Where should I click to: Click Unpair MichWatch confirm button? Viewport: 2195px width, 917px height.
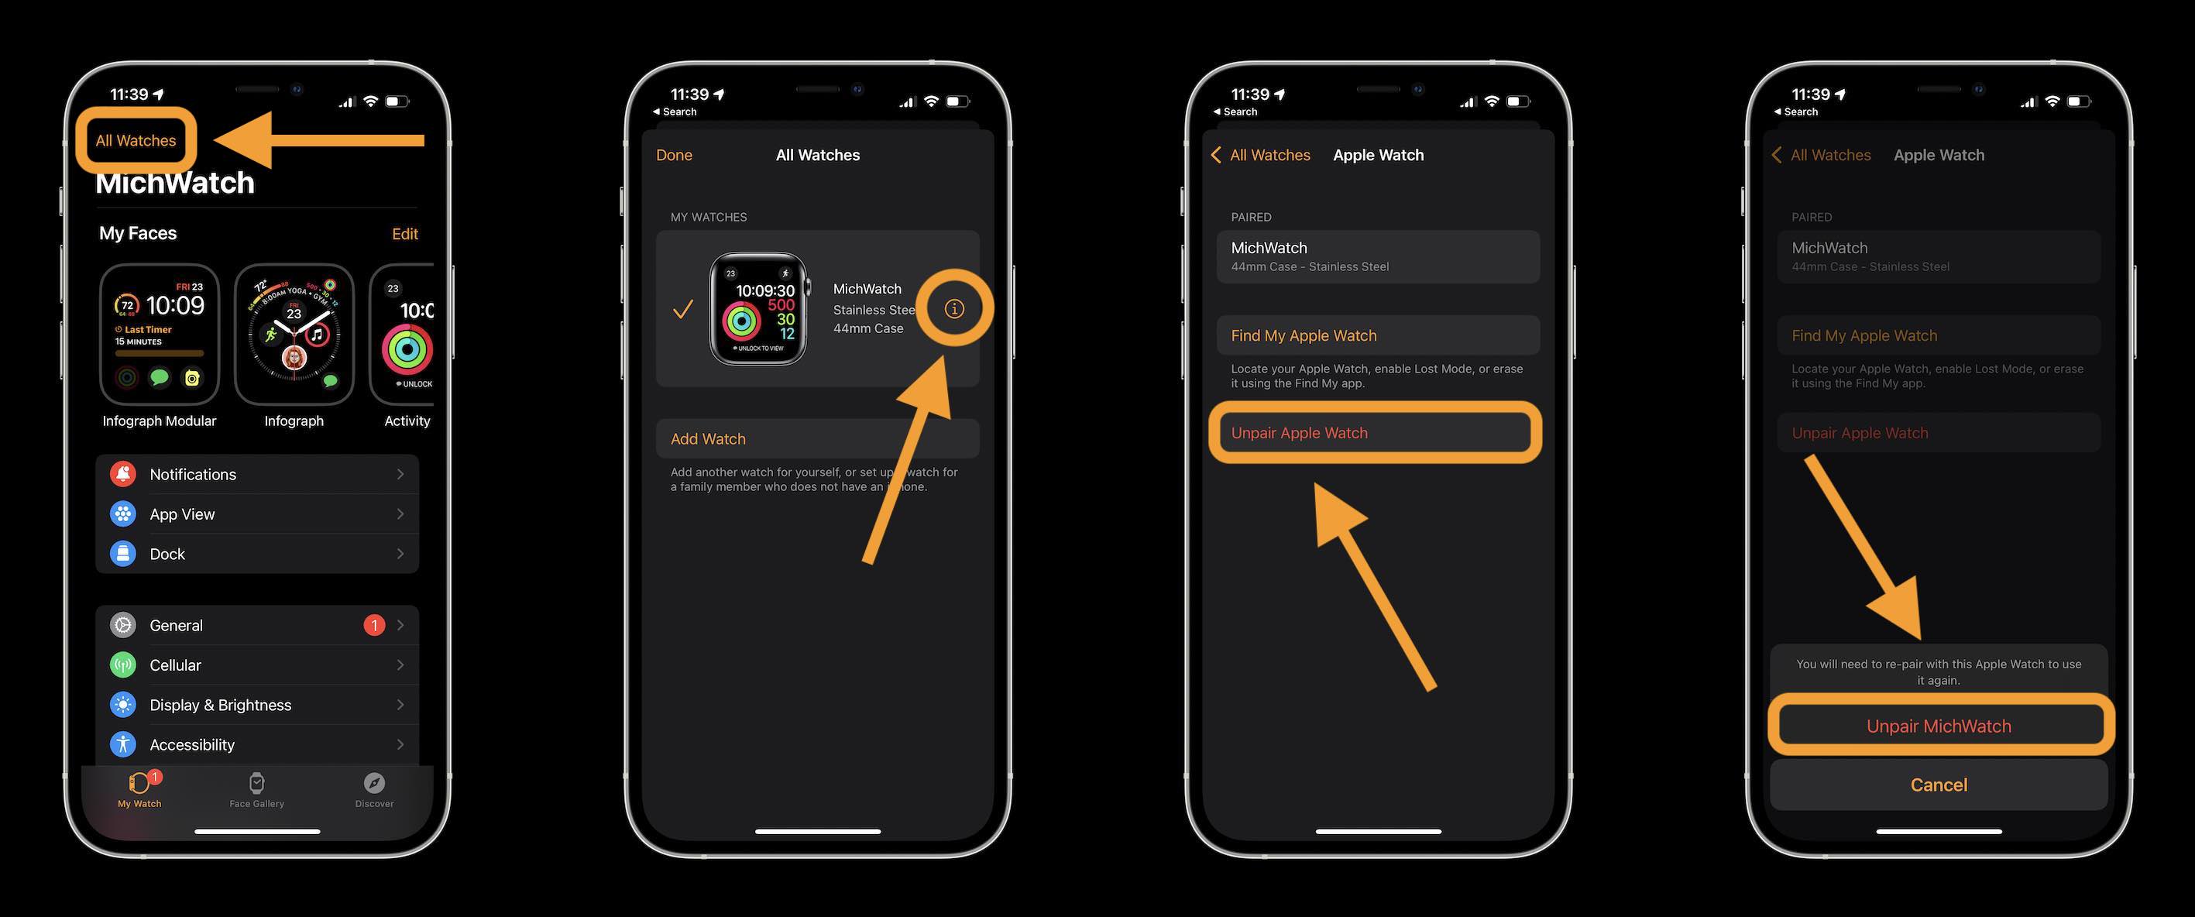point(1936,725)
